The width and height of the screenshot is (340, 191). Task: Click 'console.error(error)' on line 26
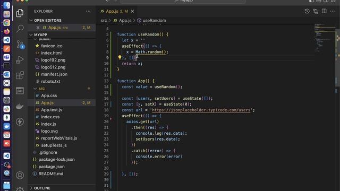[159, 157]
